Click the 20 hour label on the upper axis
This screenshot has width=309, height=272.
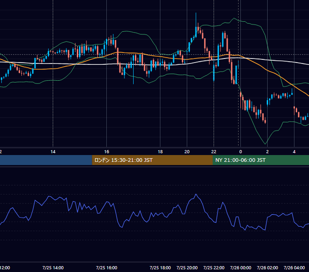tap(187, 152)
